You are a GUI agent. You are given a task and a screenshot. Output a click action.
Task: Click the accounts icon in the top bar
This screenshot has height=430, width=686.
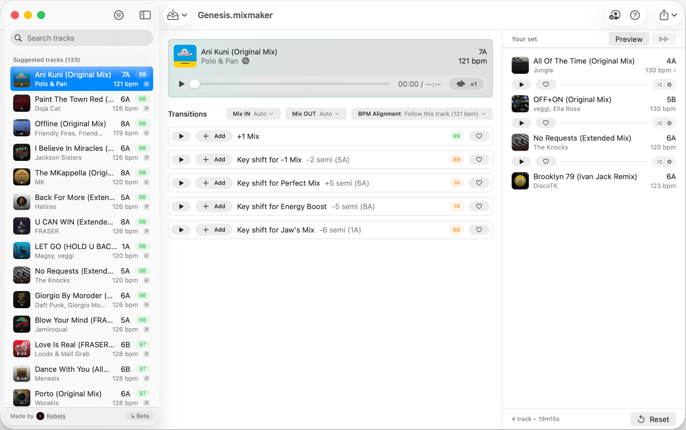[x=615, y=15]
